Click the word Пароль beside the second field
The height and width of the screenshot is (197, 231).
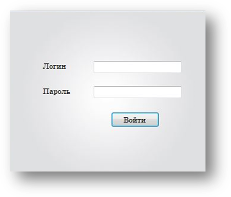56,91
